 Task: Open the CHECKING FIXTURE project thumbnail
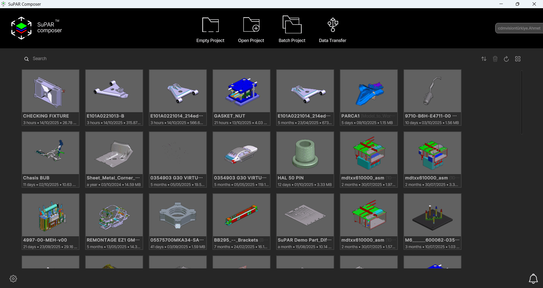pos(50,91)
